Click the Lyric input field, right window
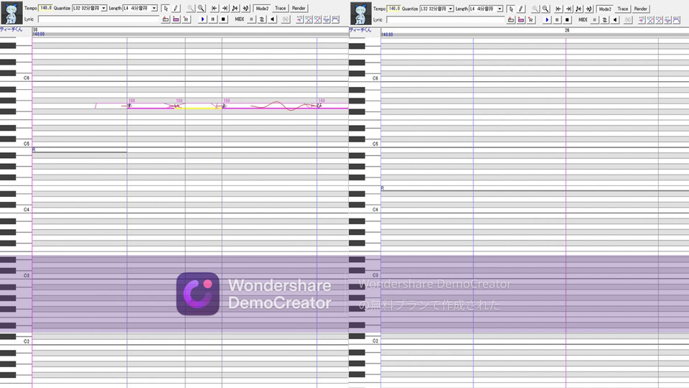 pos(445,20)
